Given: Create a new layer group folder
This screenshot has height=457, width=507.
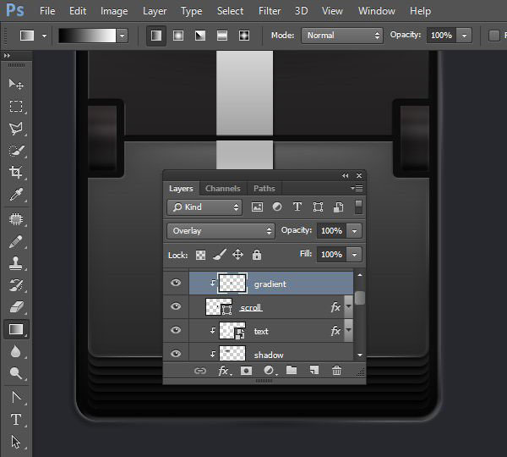Looking at the screenshot, I should [x=292, y=371].
